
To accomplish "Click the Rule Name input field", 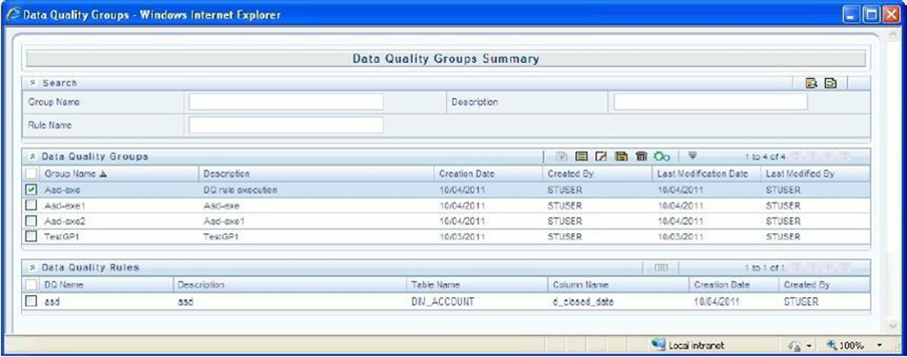I will point(286,126).
